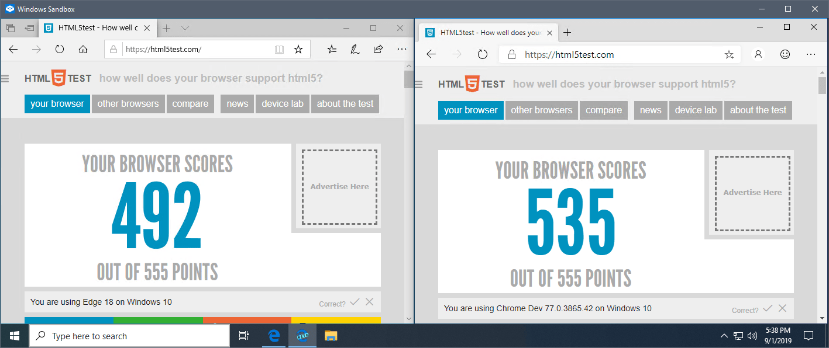Open the Edge favorites hub
829x348 pixels.
[x=332, y=50]
